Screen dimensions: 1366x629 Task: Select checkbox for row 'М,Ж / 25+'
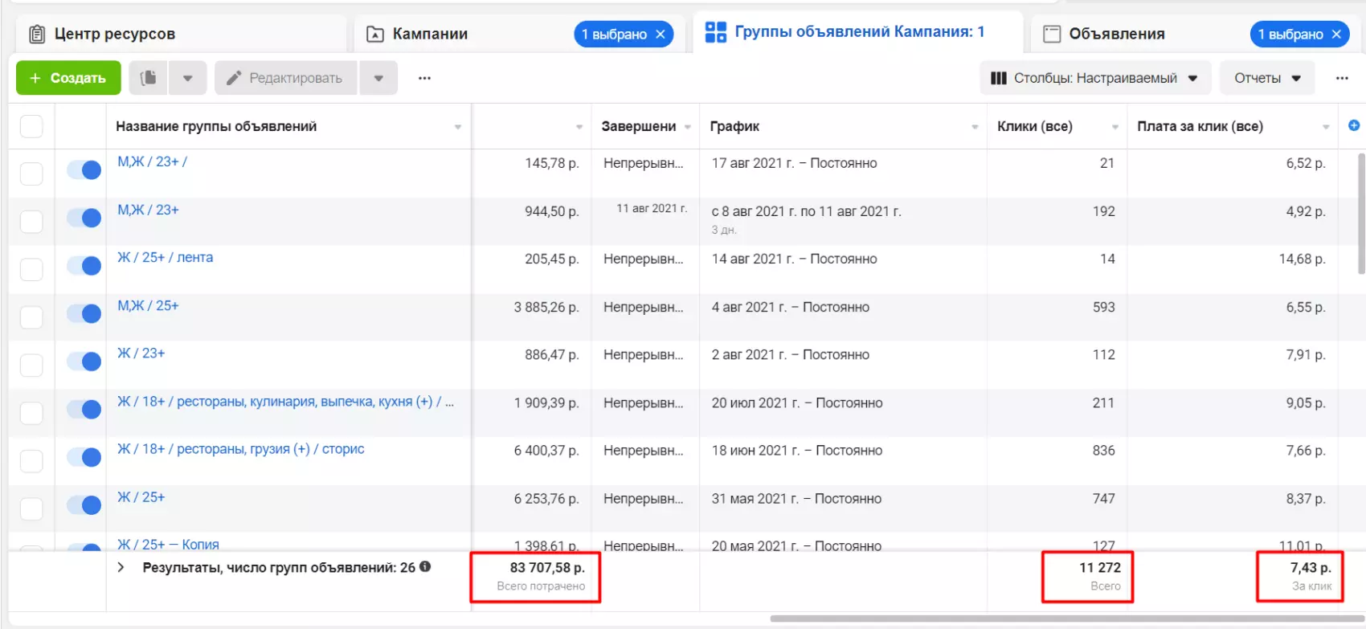pos(31,317)
